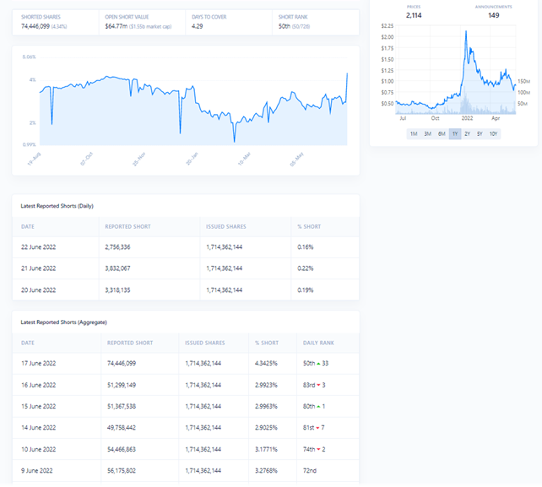This screenshot has width=542, height=487.
Task: Change chart range to 5Y
Action: pos(480,134)
